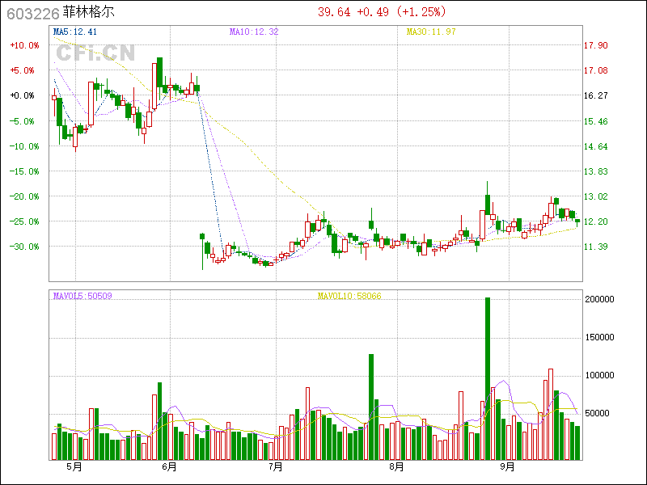Jump to the 7月 date marker

tap(275, 466)
